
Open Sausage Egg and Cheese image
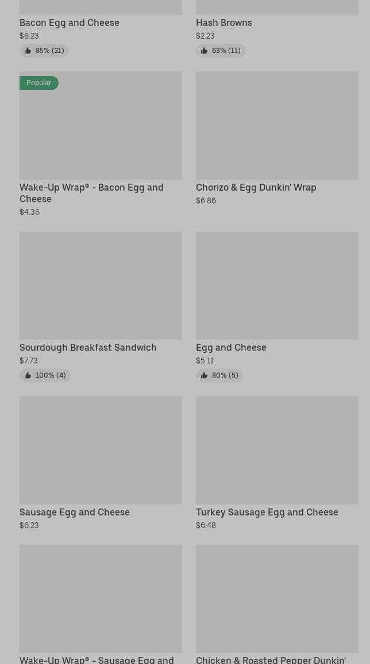coord(101,450)
